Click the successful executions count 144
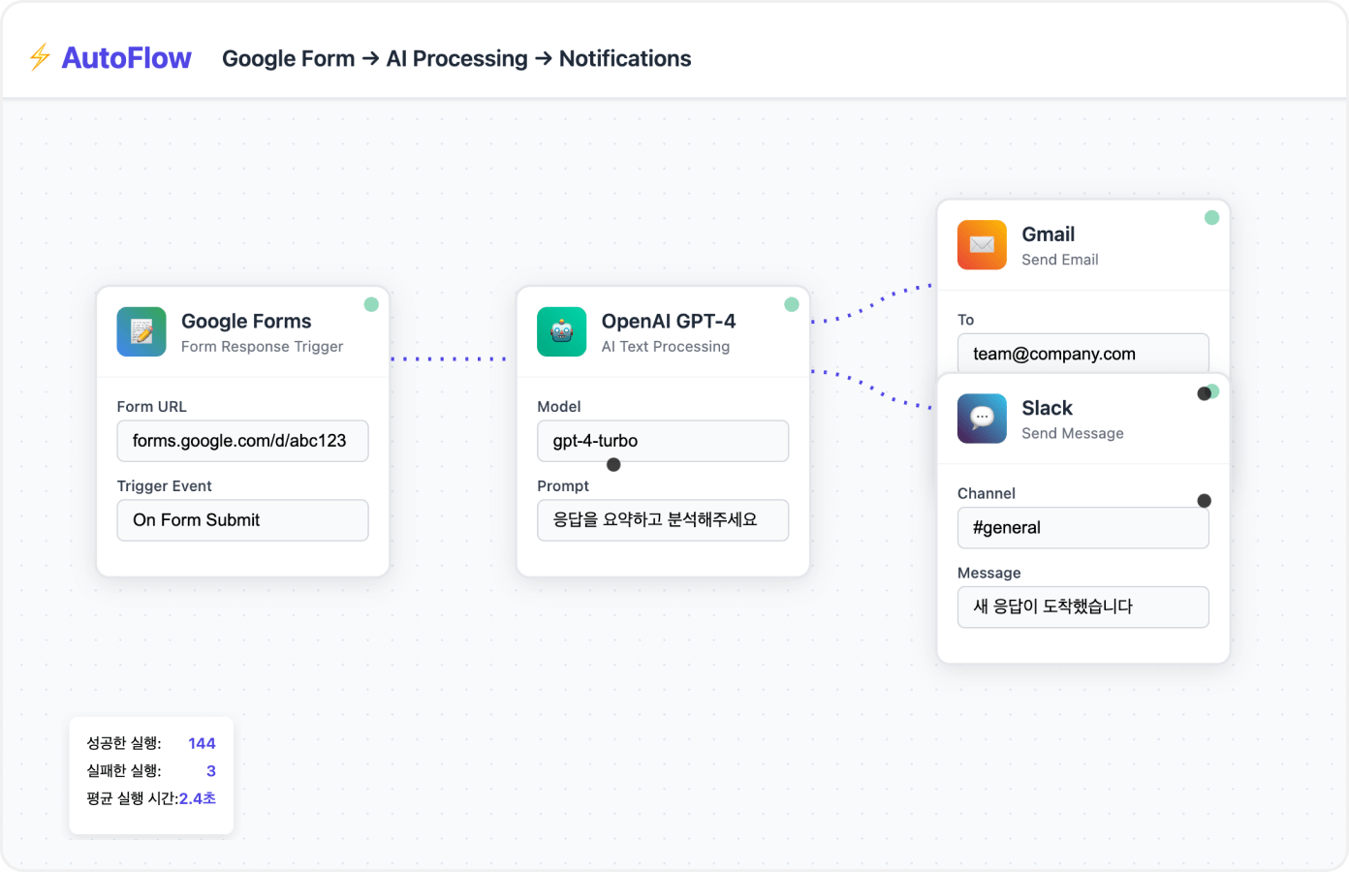The height and width of the screenshot is (872, 1349). 202,743
